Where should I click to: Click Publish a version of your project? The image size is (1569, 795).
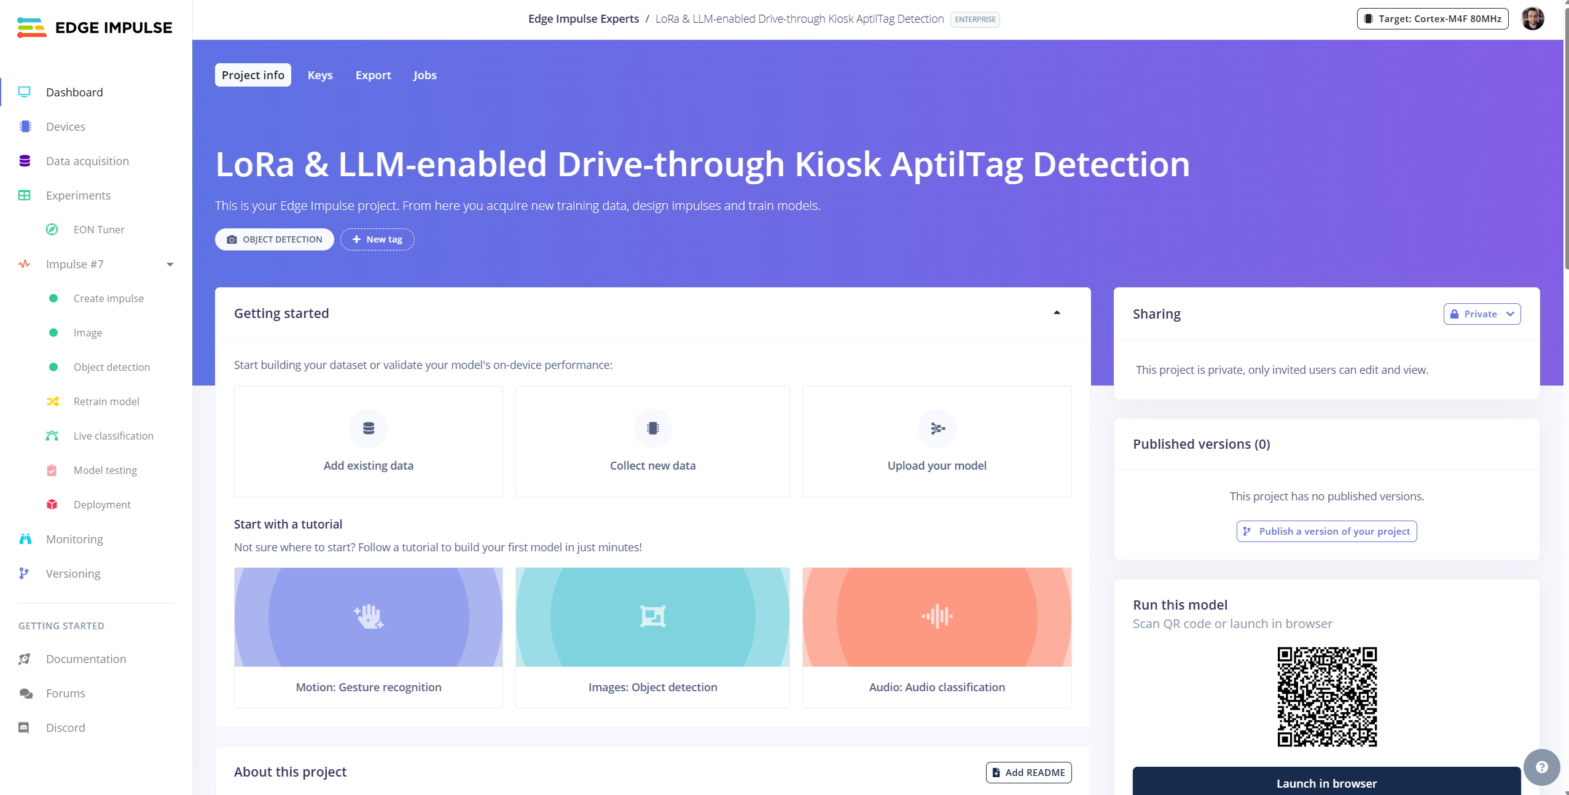click(x=1326, y=531)
